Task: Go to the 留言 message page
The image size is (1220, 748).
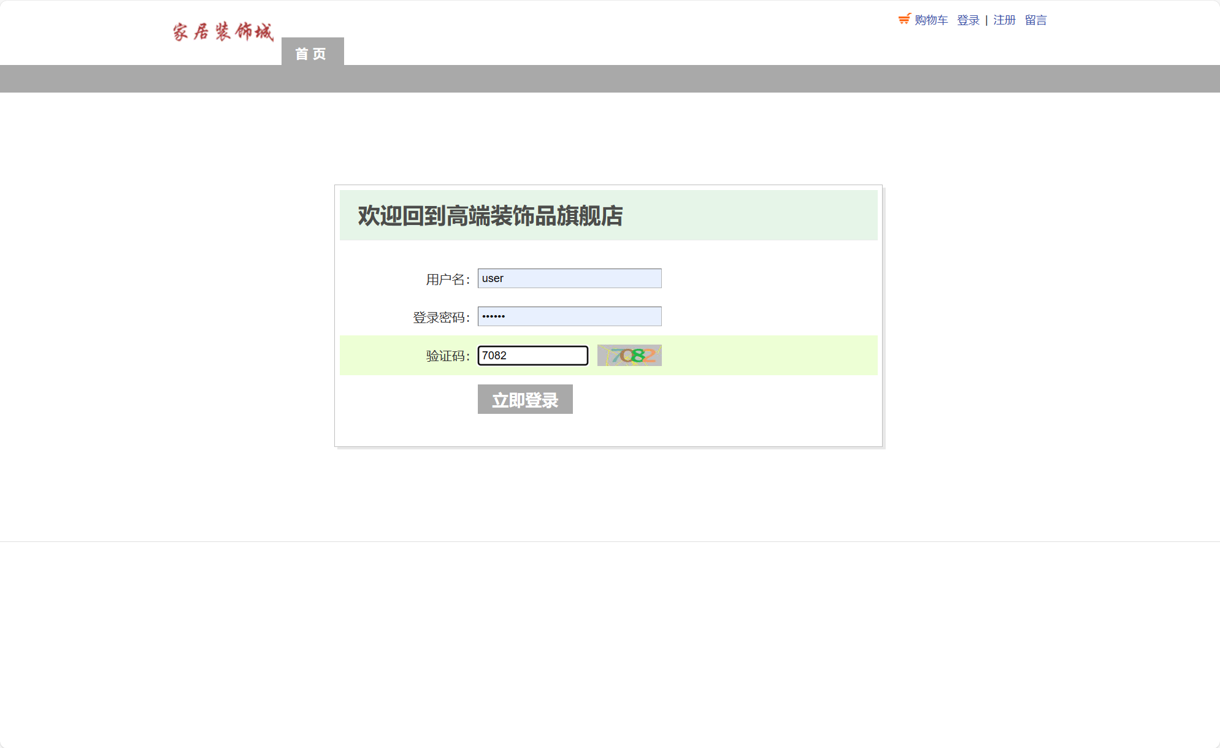Action: (x=1035, y=20)
